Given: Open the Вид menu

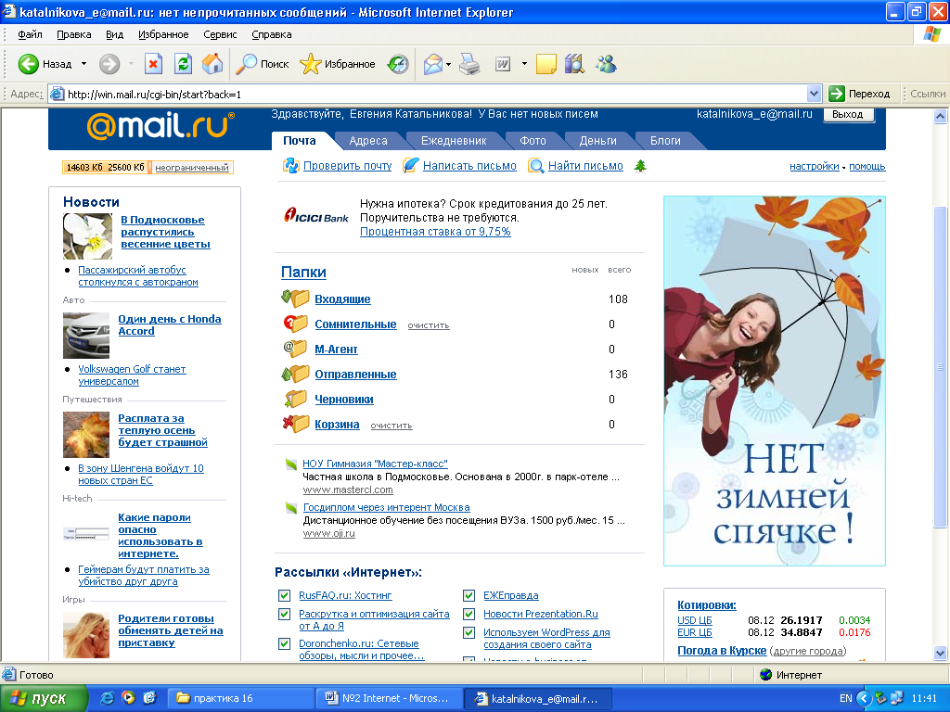Looking at the screenshot, I should tap(114, 34).
